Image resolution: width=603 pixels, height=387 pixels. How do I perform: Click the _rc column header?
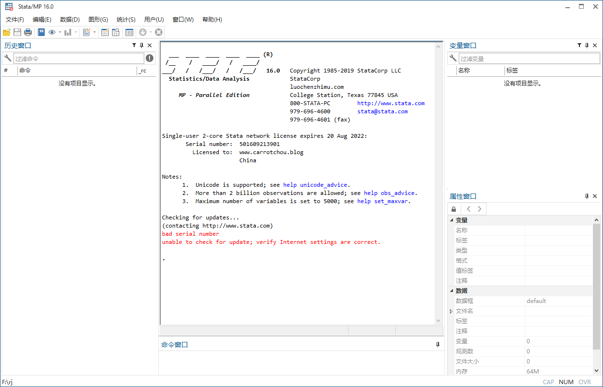tap(146, 71)
